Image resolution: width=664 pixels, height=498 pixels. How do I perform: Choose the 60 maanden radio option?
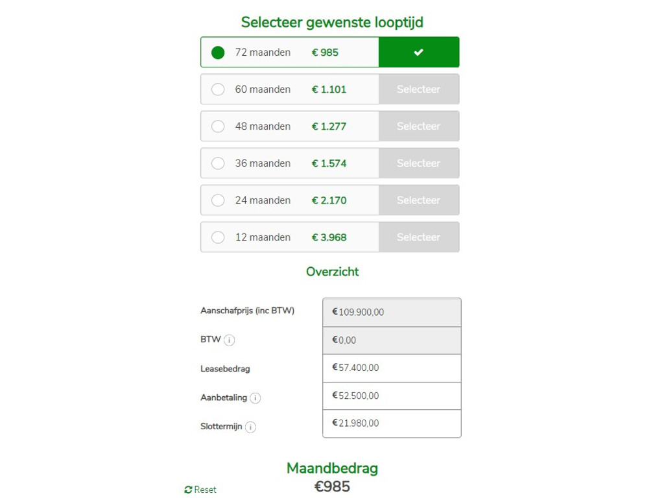[x=218, y=89]
